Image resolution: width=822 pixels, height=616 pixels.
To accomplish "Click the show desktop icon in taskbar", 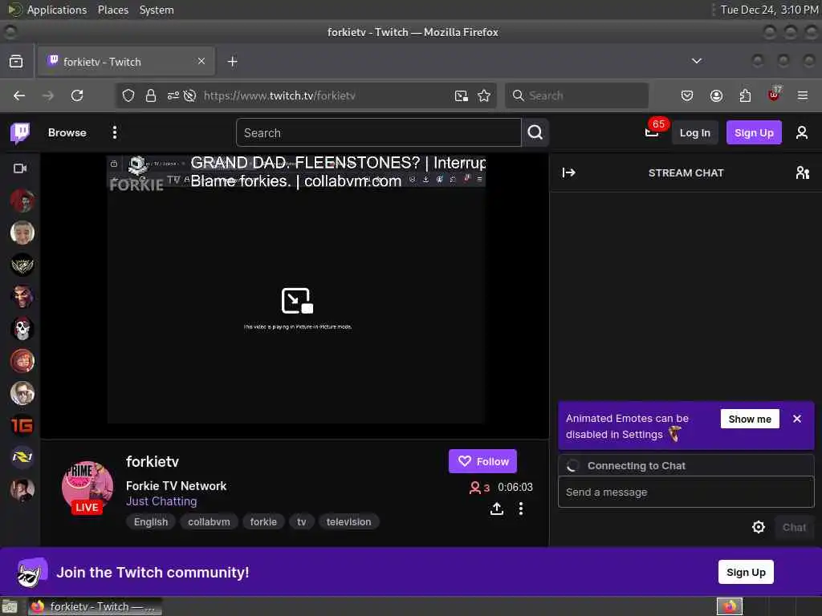I will (10, 606).
